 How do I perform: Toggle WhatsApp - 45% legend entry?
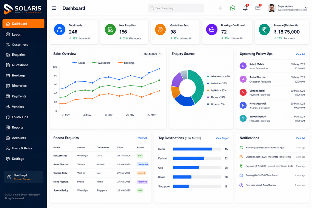219,76
